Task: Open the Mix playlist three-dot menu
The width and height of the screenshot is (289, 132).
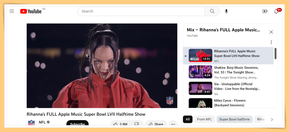Action: pos(271,42)
